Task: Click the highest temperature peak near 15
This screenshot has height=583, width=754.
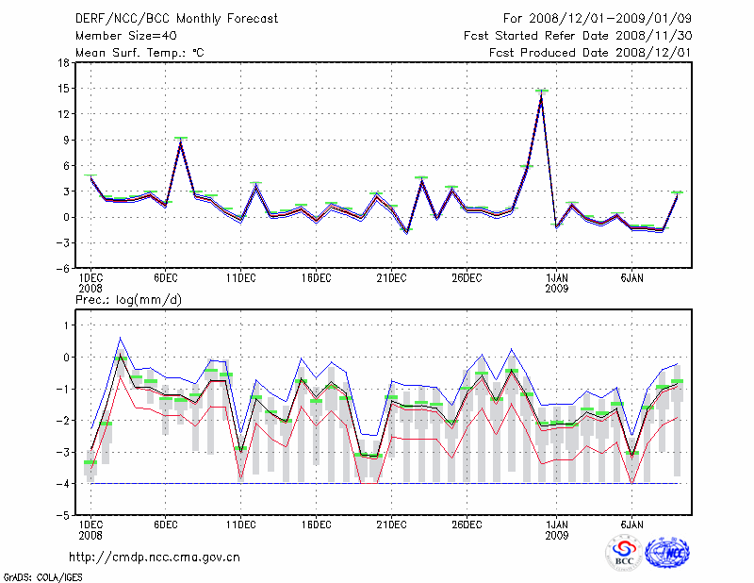Action: point(541,92)
